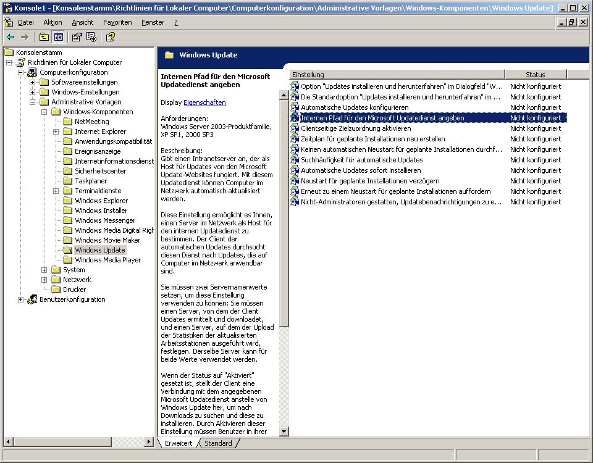Expand the Benutzerkonfiguration tree node

[x=20, y=299]
